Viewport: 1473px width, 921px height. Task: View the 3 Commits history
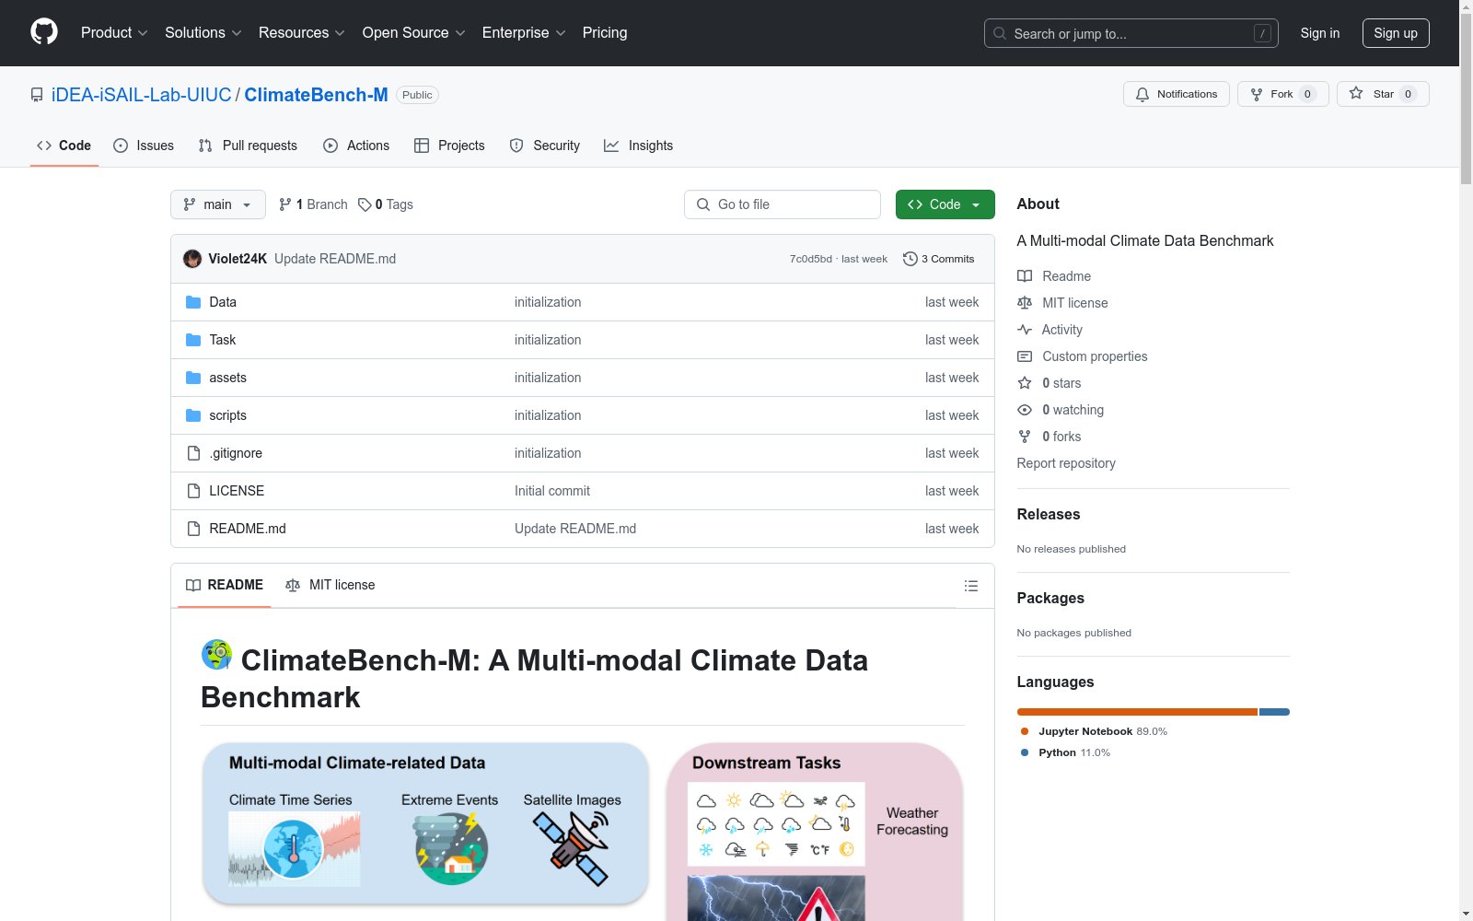[x=939, y=259]
